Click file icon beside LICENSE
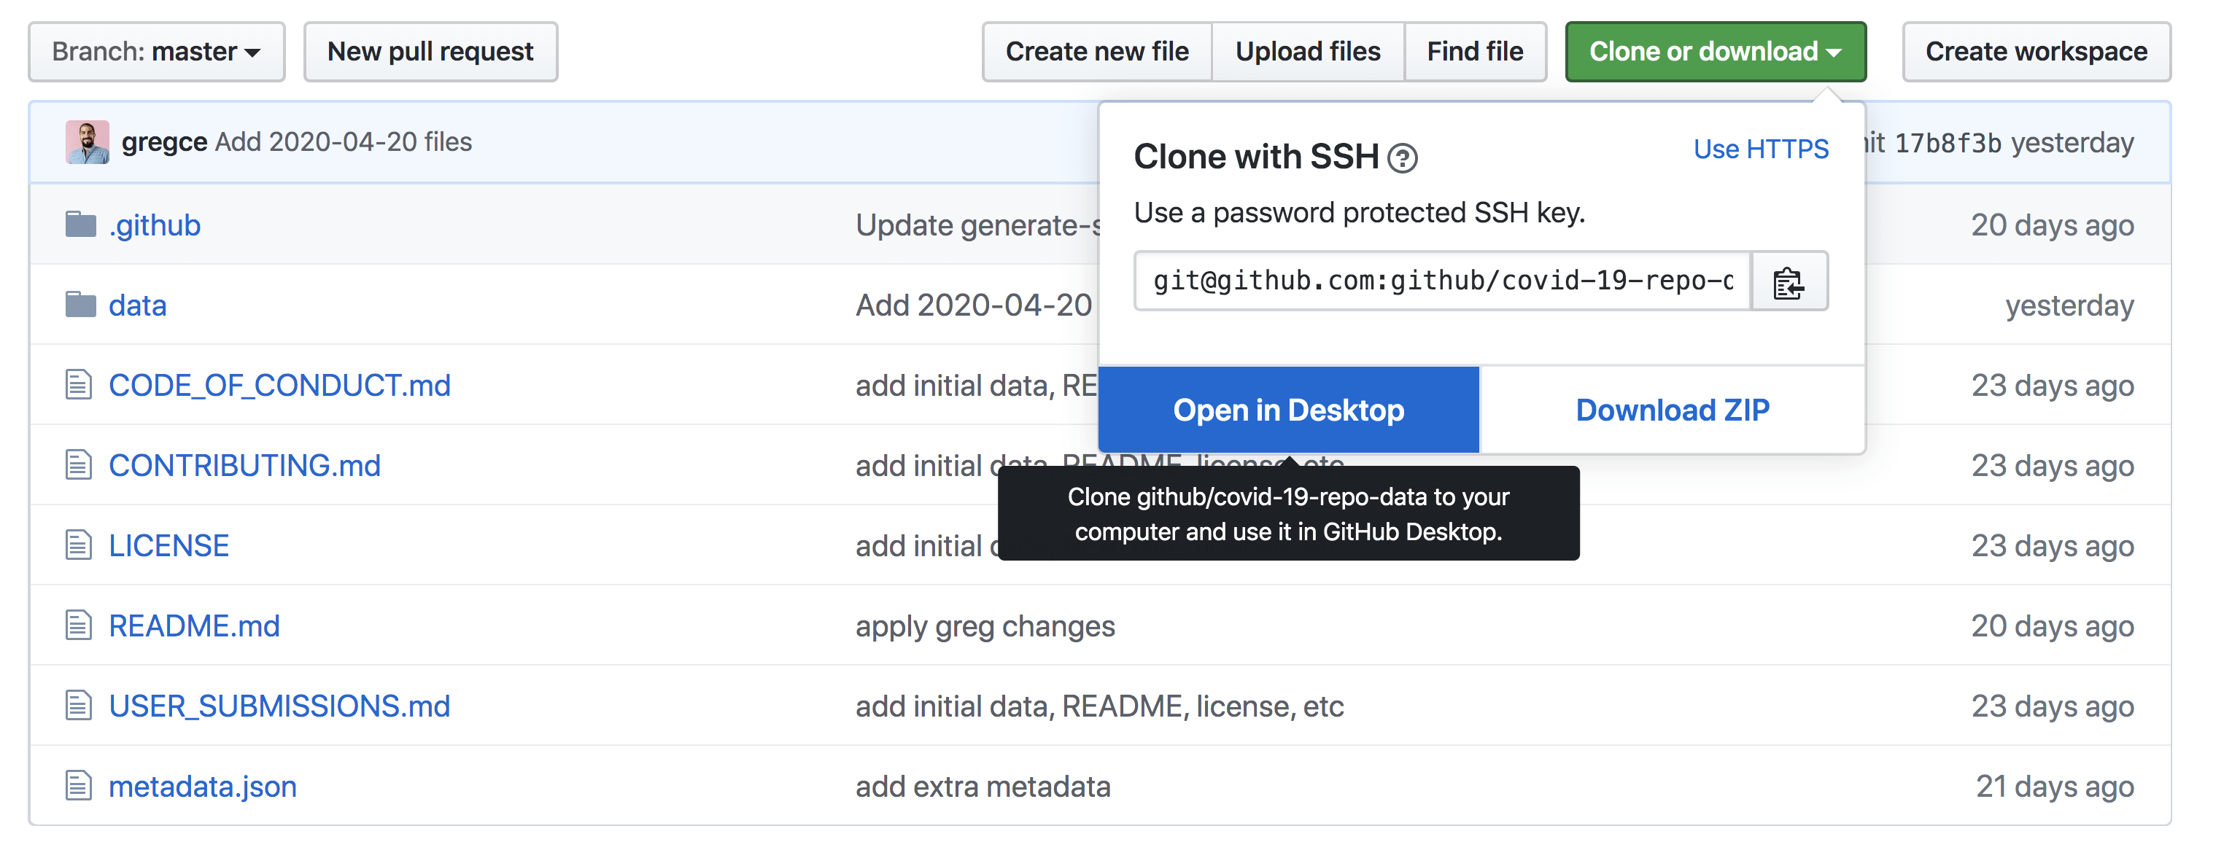This screenshot has width=2232, height=842. (79, 546)
